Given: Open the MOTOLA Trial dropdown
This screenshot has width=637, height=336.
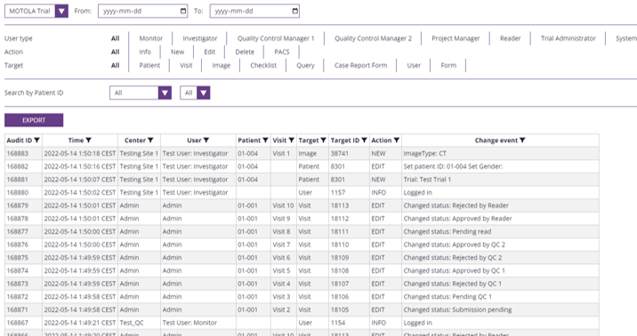Looking at the screenshot, I should pos(36,11).
